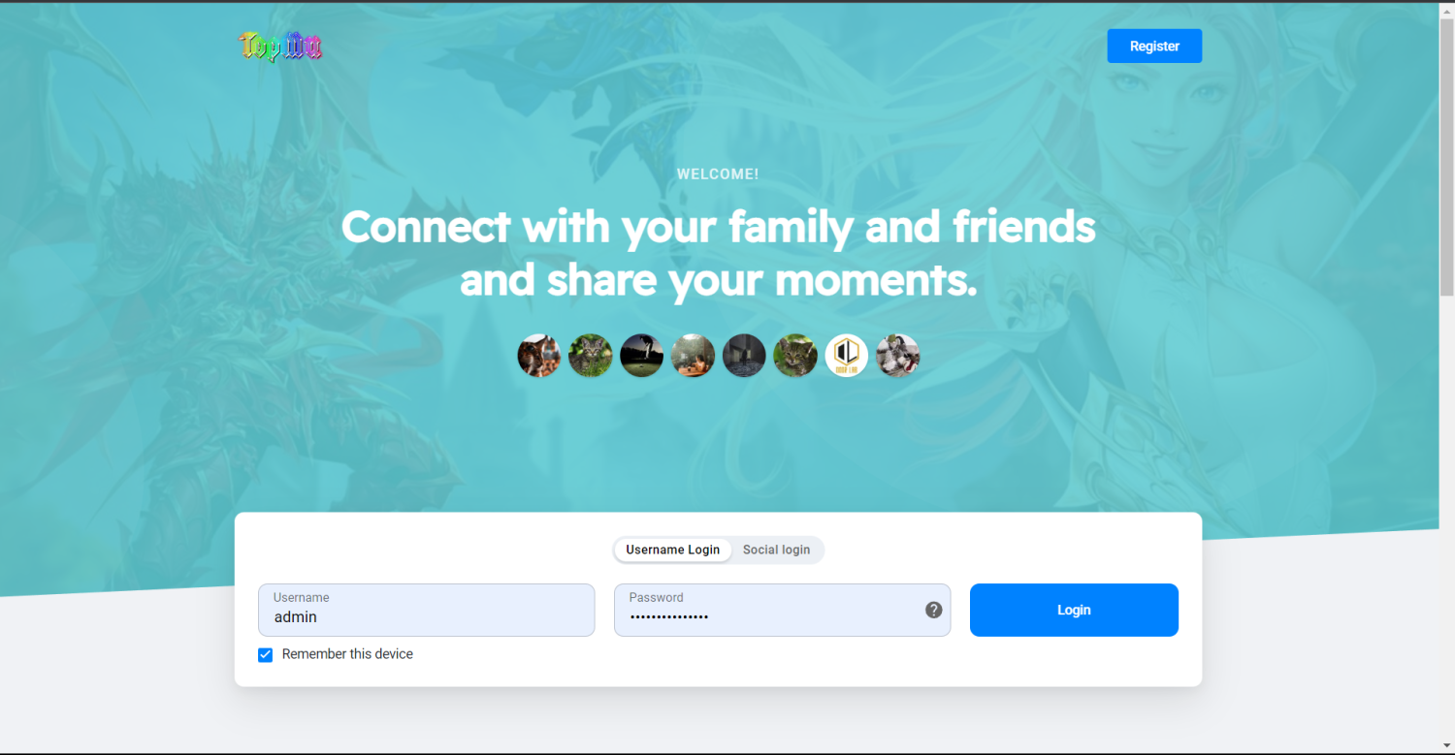Select the first cat close-up avatar
Image resolution: width=1455 pixels, height=755 pixels.
539,356
